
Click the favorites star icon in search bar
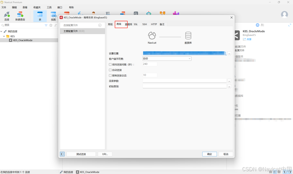click(51, 25)
